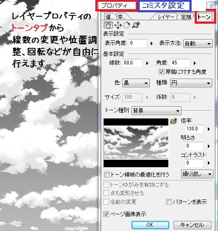The height and width of the screenshot is (231, 218).
Task: Click the 倍率 field showing 130.0
Action: point(194,129)
